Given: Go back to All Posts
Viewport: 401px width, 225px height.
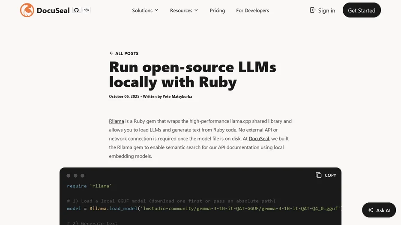Looking at the screenshot, I should point(124,53).
